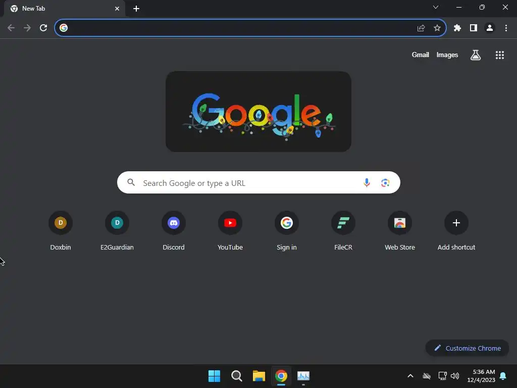
Task: Click the Google icon in the address bar
Action: pos(64,28)
